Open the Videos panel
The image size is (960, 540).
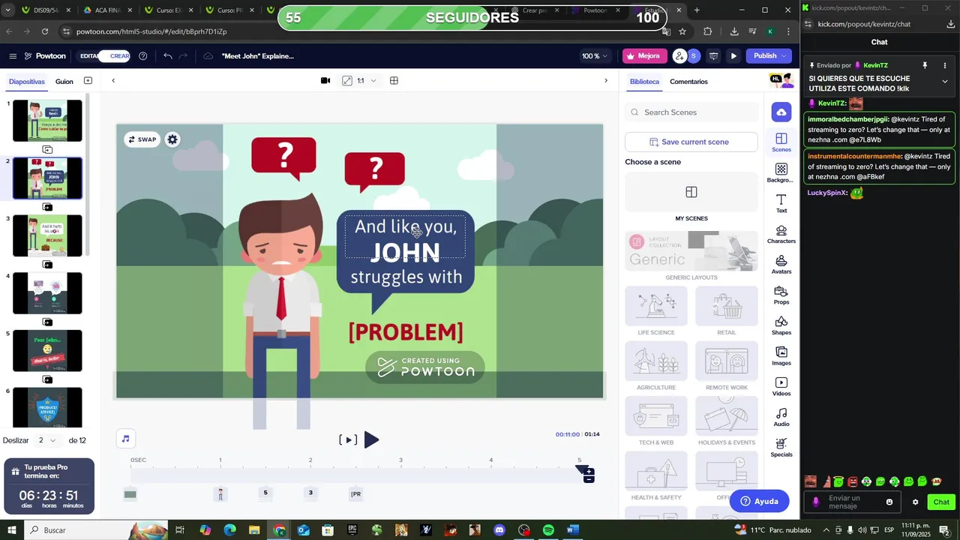781,387
